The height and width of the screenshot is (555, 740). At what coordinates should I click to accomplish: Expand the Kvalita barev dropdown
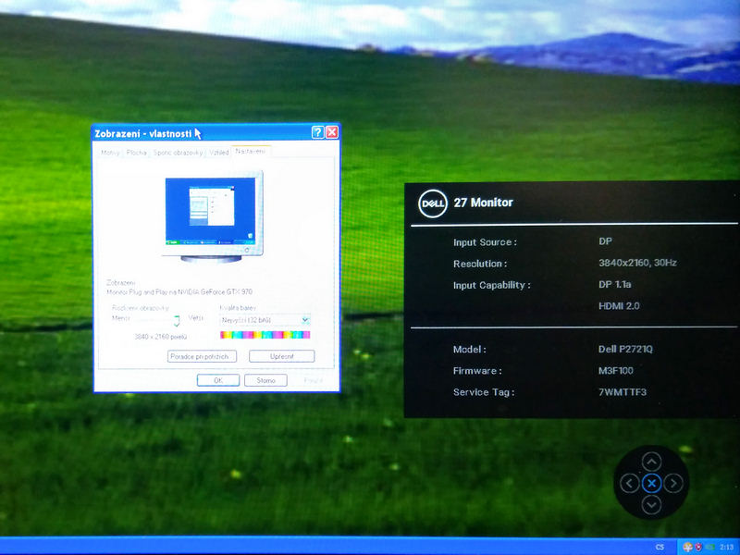click(305, 320)
